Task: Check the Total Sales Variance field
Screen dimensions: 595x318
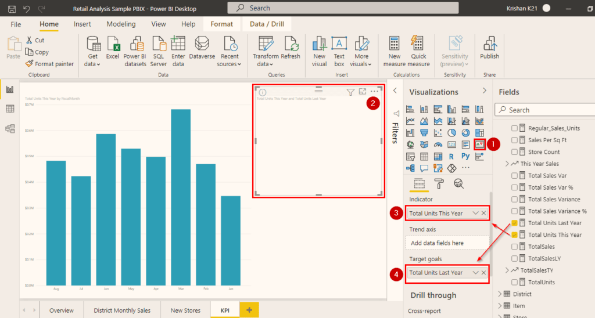Action: click(515, 199)
